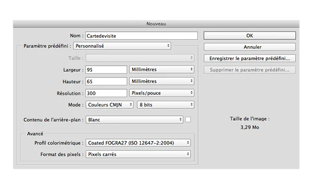Click the white background color swatch
Viewport: 312px width, 189px height.
pyautogui.click(x=188, y=119)
